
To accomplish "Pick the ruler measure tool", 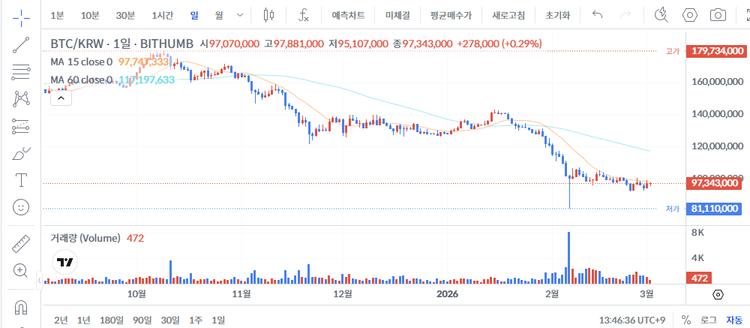I will pos(22,244).
